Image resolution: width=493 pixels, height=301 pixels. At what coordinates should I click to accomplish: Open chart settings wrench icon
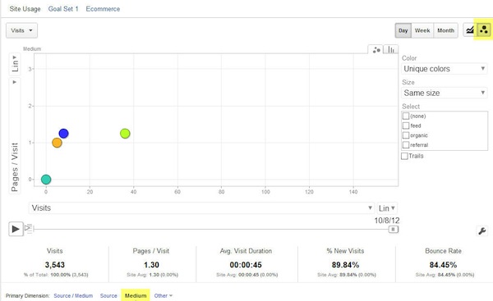(481, 231)
